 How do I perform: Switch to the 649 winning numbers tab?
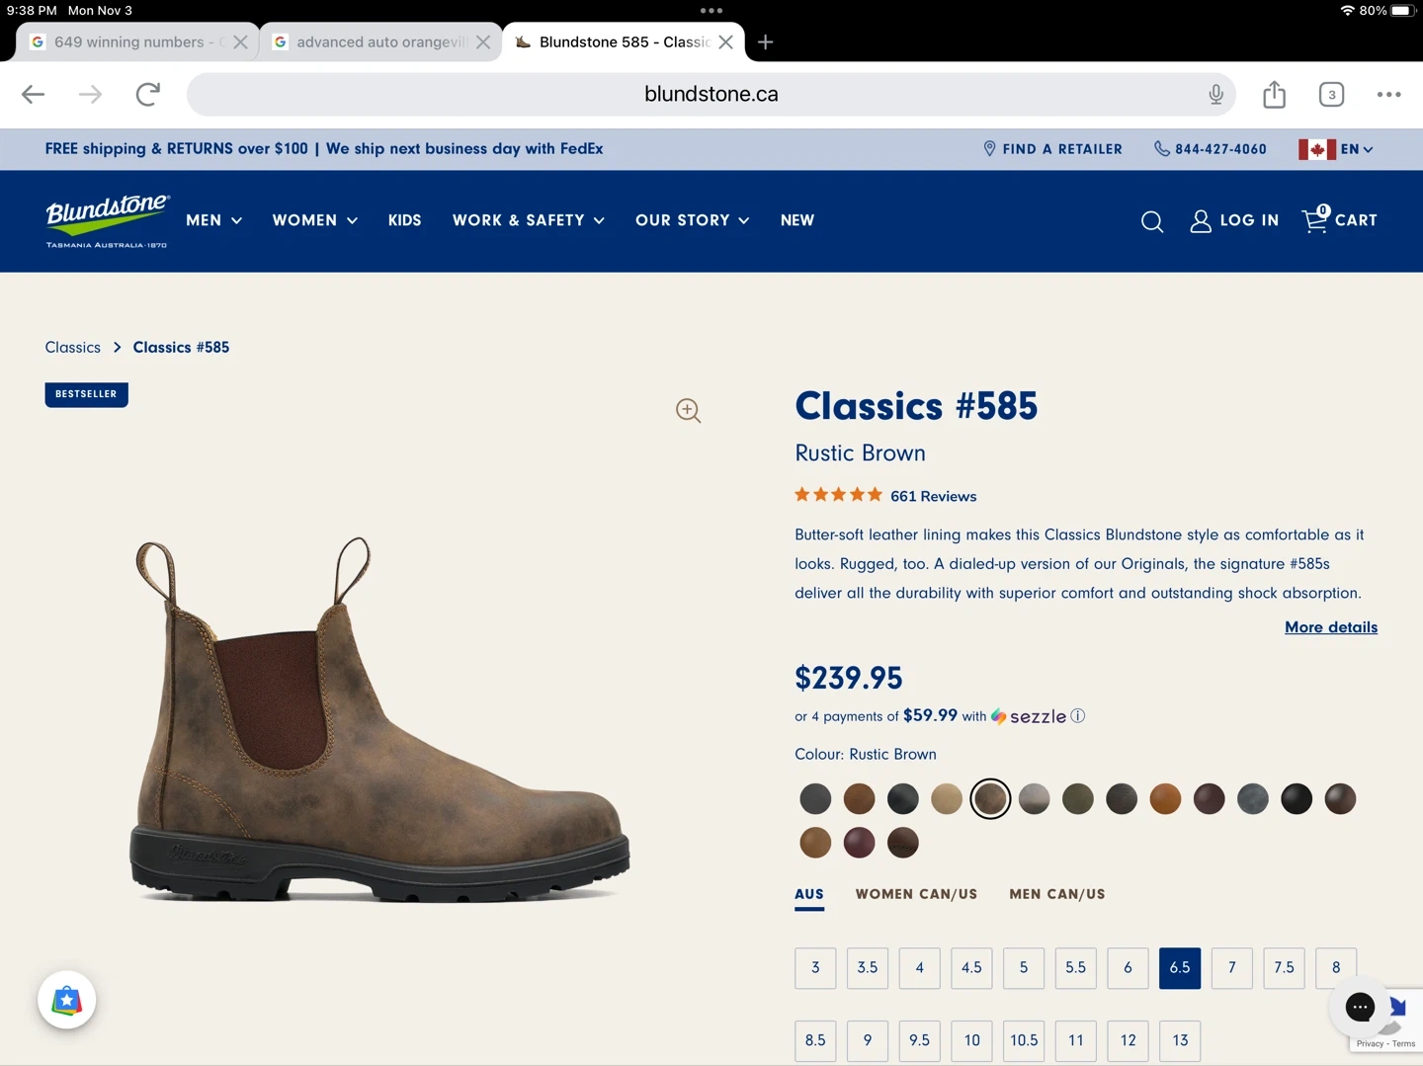128,42
